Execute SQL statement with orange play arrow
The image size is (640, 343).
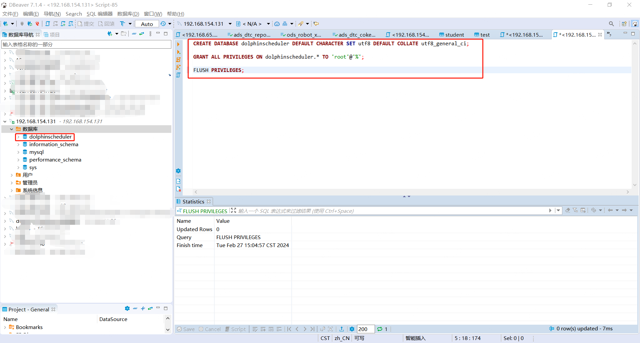[x=178, y=44]
